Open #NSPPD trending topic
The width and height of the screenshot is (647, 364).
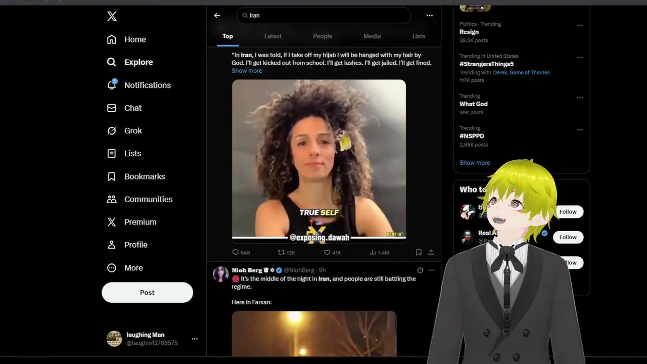coord(472,136)
